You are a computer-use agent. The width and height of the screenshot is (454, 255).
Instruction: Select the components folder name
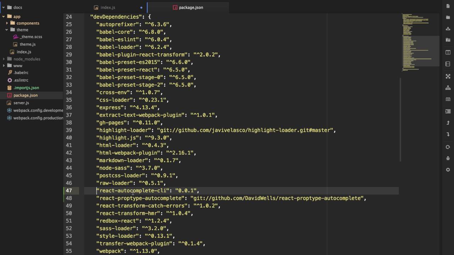pos(28,23)
